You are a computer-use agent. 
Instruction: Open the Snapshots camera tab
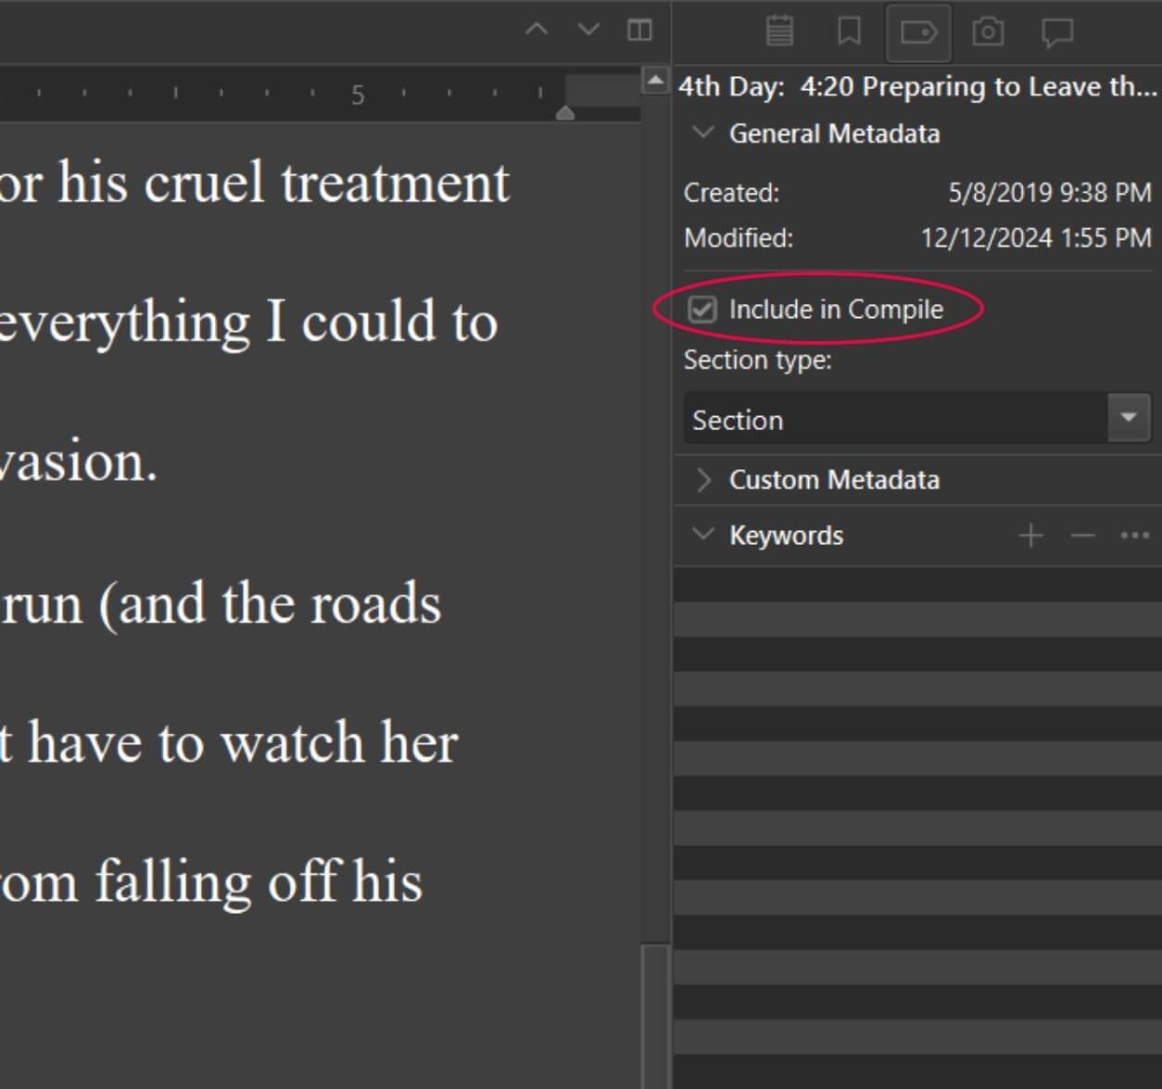click(988, 32)
